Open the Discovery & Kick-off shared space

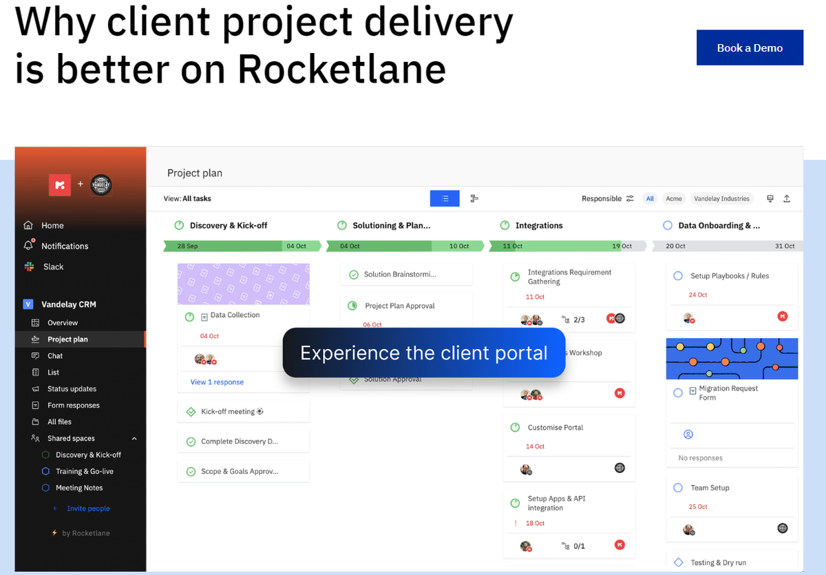[x=88, y=454]
